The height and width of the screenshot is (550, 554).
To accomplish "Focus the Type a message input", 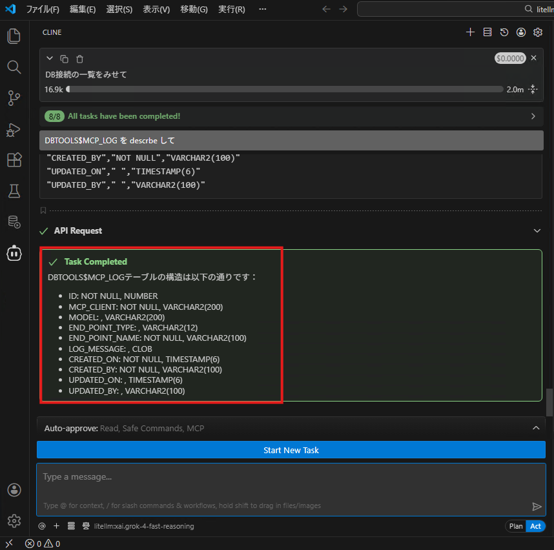I will [291, 489].
